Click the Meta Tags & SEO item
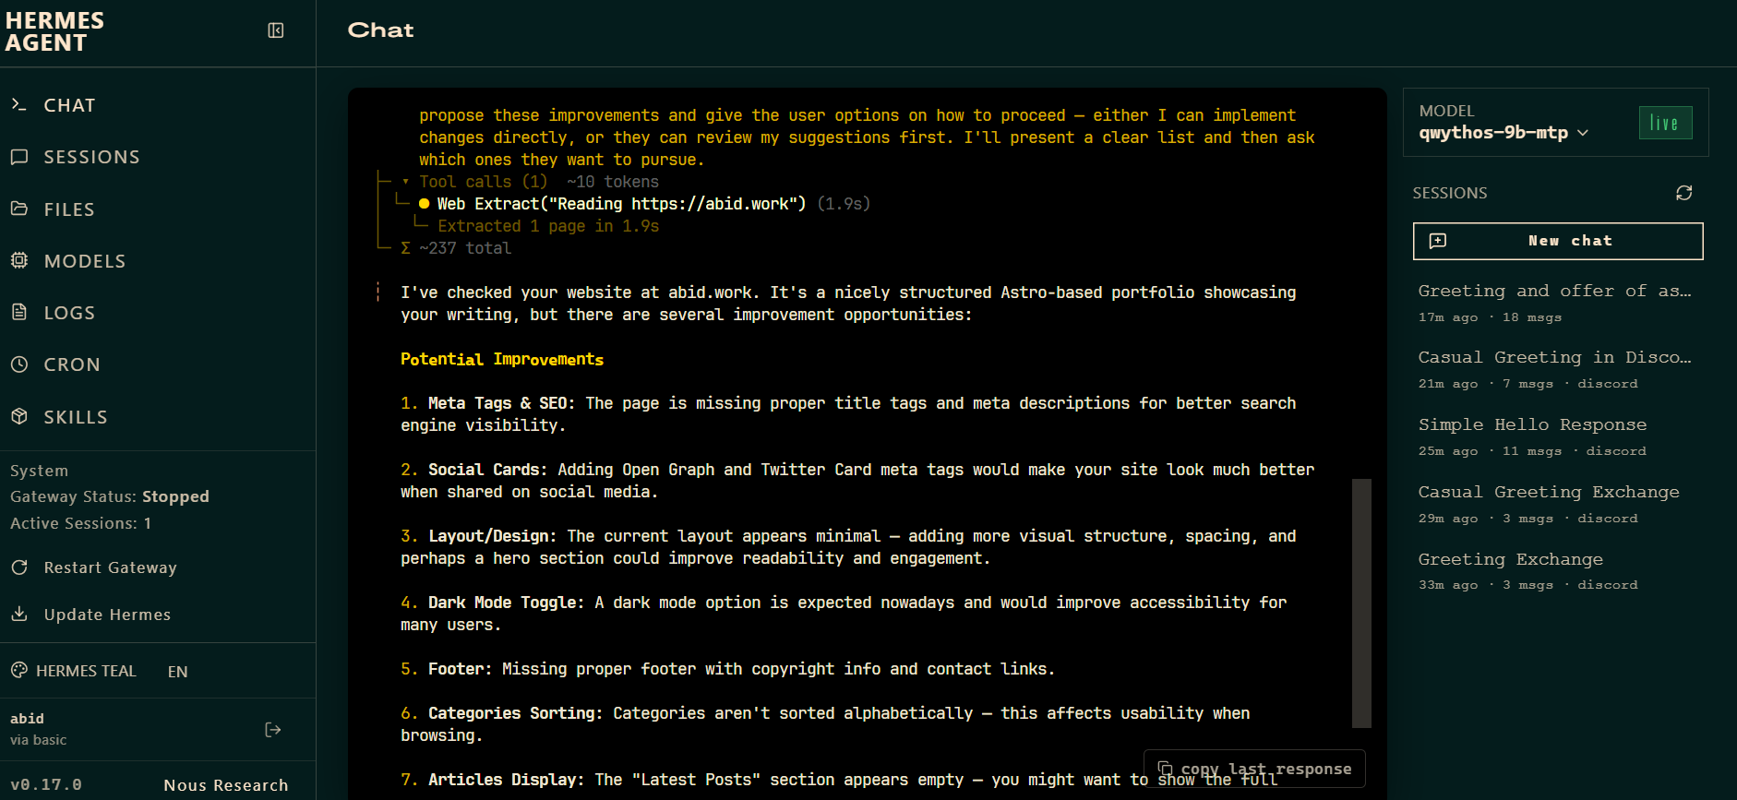 848,414
